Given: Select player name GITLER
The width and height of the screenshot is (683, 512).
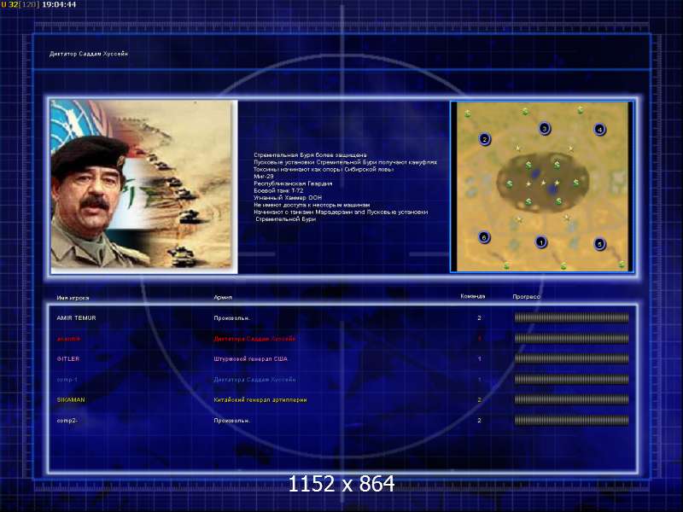Looking at the screenshot, I should tap(68, 358).
